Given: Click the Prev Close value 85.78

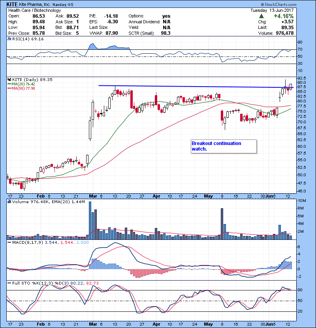Looking at the screenshot, I should [38, 33].
